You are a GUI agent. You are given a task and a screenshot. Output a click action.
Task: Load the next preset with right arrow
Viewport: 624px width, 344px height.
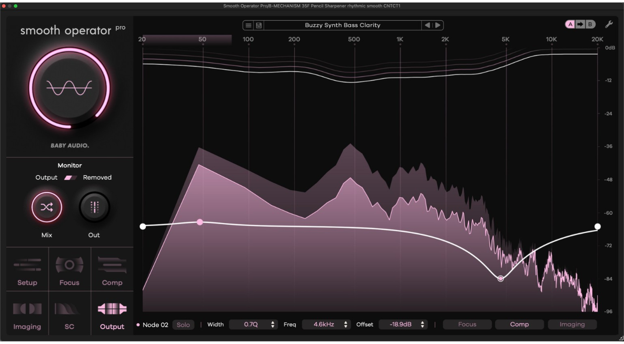click(x=438, y=25)
